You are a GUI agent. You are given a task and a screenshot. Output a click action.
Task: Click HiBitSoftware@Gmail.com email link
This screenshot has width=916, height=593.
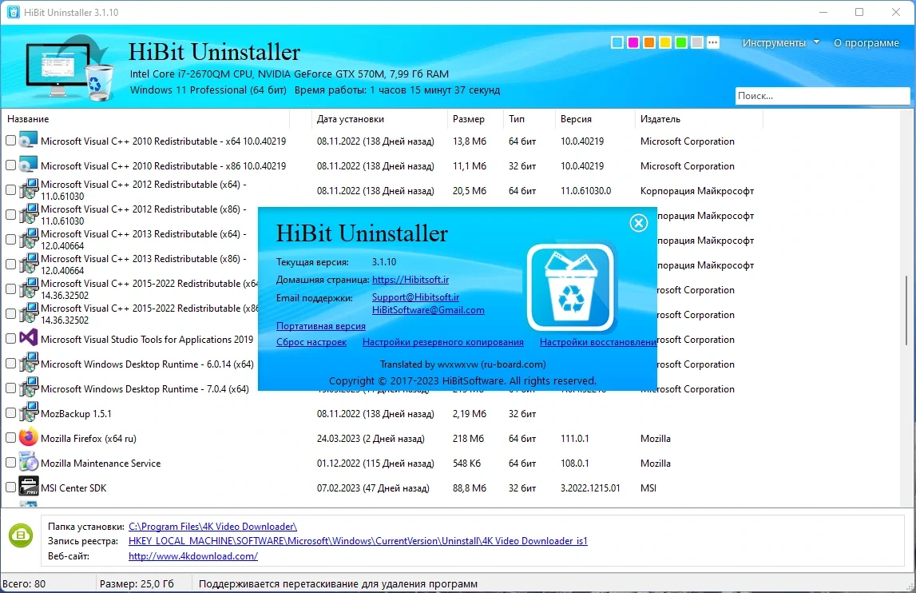[428, 310]
